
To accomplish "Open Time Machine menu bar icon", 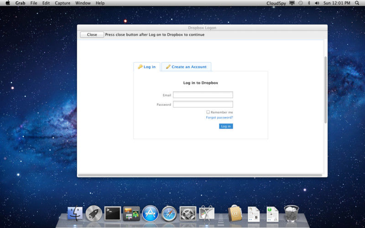I will (301, 3).
